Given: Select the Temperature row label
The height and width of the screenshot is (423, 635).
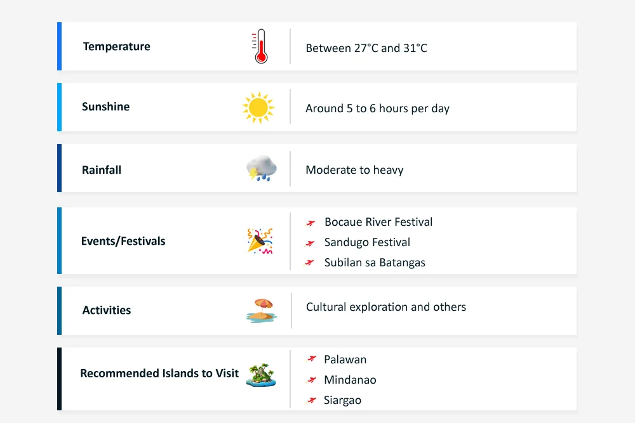Looking at the screenshot, I should pos(117,46).
